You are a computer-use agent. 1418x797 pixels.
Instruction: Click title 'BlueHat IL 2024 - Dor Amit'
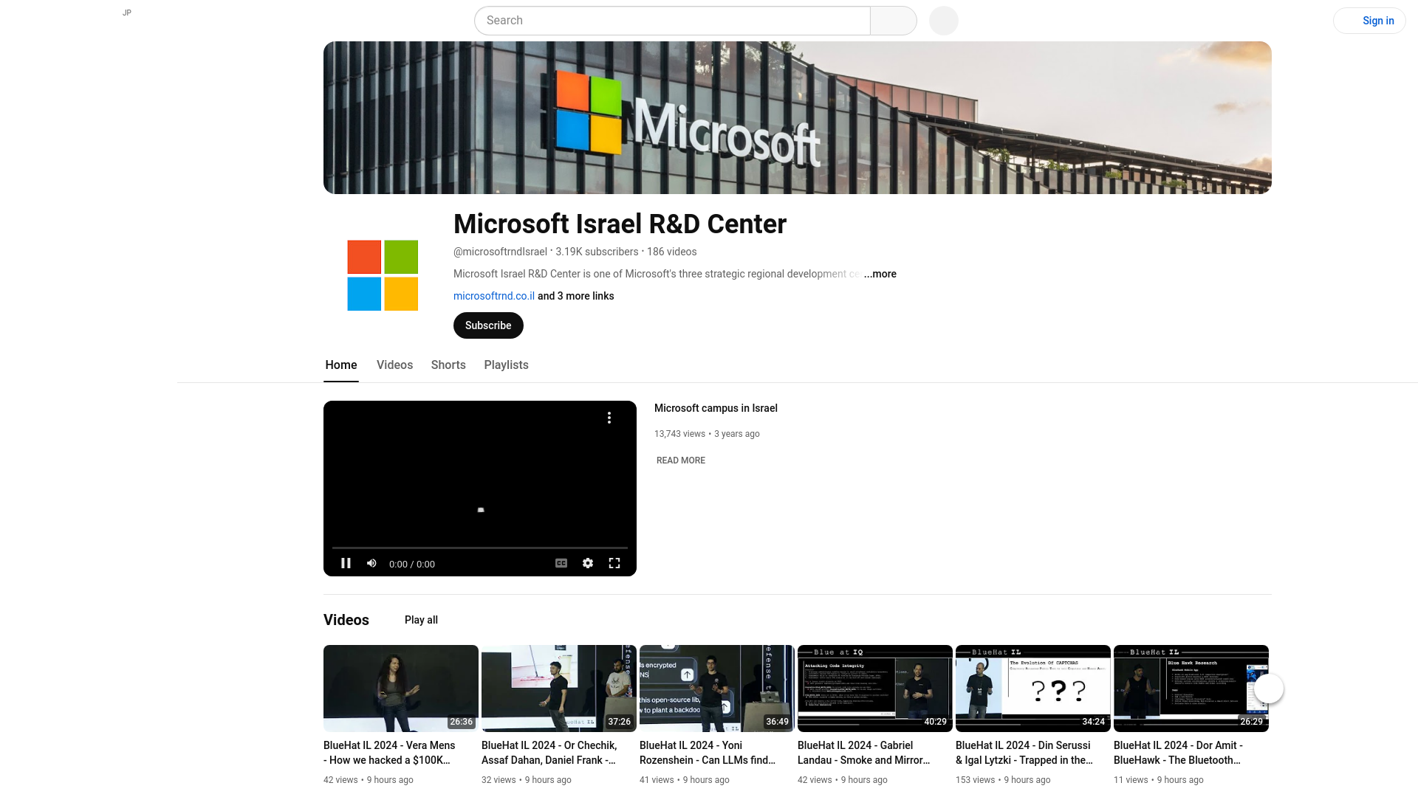1179,753
